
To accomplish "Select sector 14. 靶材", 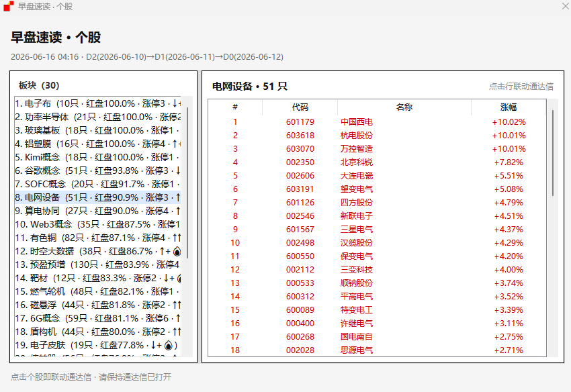I will [x=97, y=279].
